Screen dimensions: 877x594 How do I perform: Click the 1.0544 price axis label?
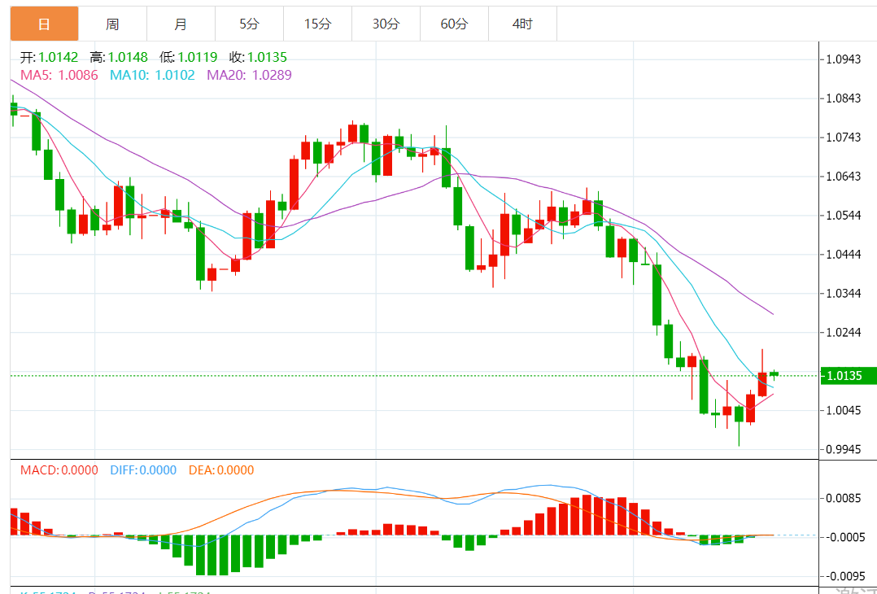tap(844, 216)
